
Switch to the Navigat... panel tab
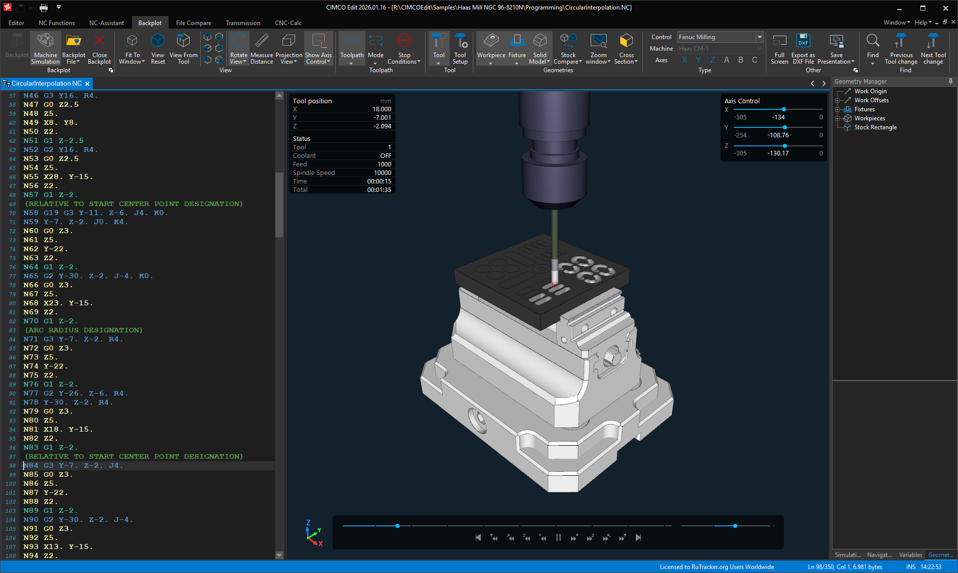click(879, 555)
